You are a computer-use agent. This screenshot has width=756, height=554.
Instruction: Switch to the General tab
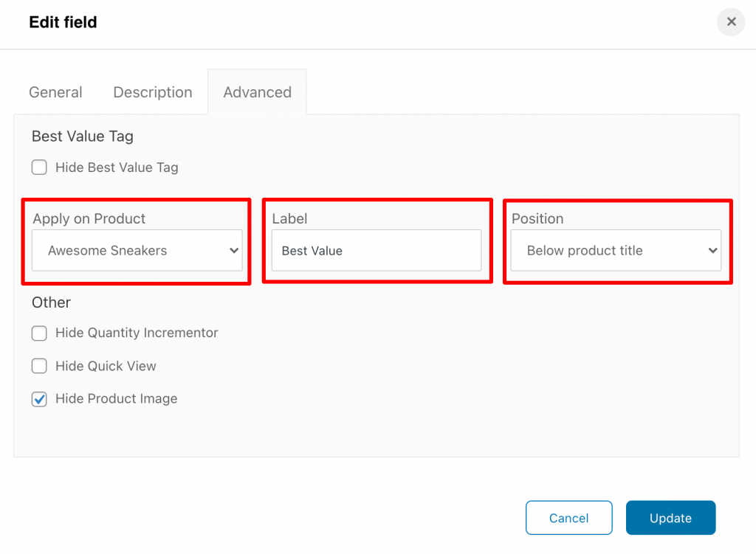[x=55, y=92]
